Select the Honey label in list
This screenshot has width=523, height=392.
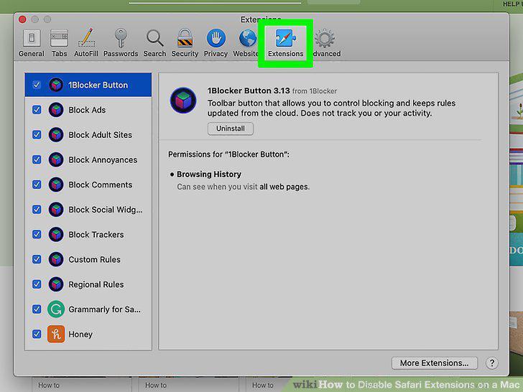[80, 335]
